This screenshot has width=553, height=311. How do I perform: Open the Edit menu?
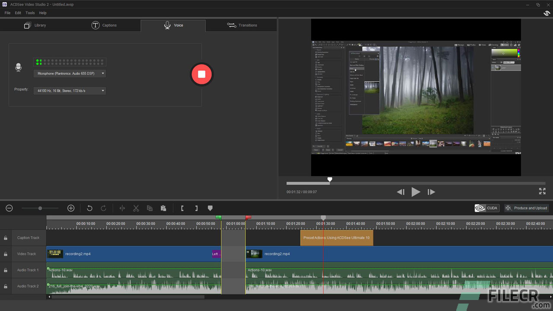[x=18, y=13]
